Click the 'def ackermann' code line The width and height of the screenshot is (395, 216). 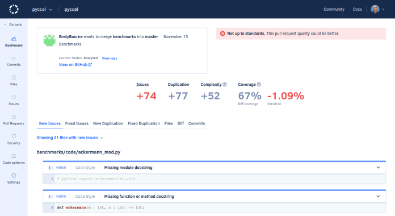pos(215,207)
